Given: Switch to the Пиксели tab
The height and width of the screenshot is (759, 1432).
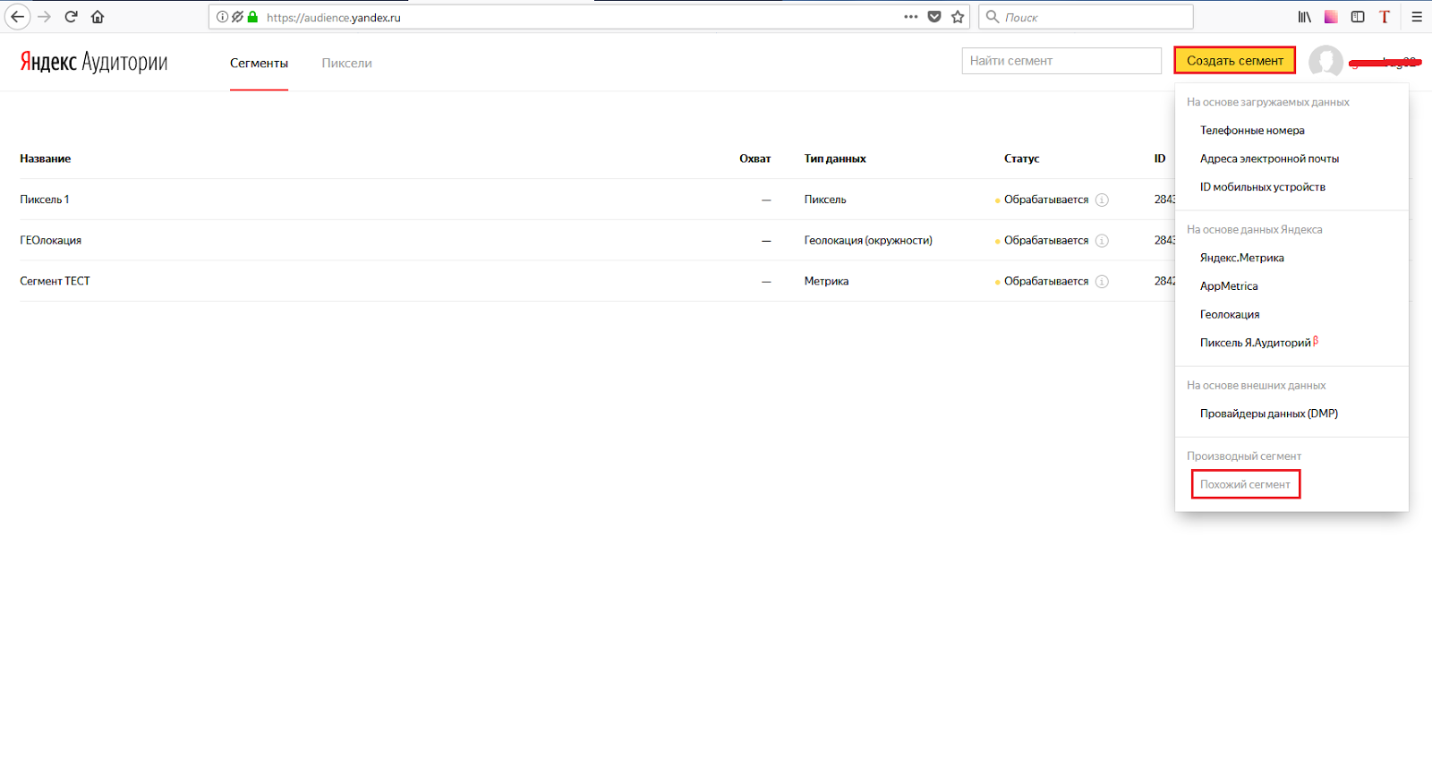Looking at the screenshot, I should click(x=346, y=64).
